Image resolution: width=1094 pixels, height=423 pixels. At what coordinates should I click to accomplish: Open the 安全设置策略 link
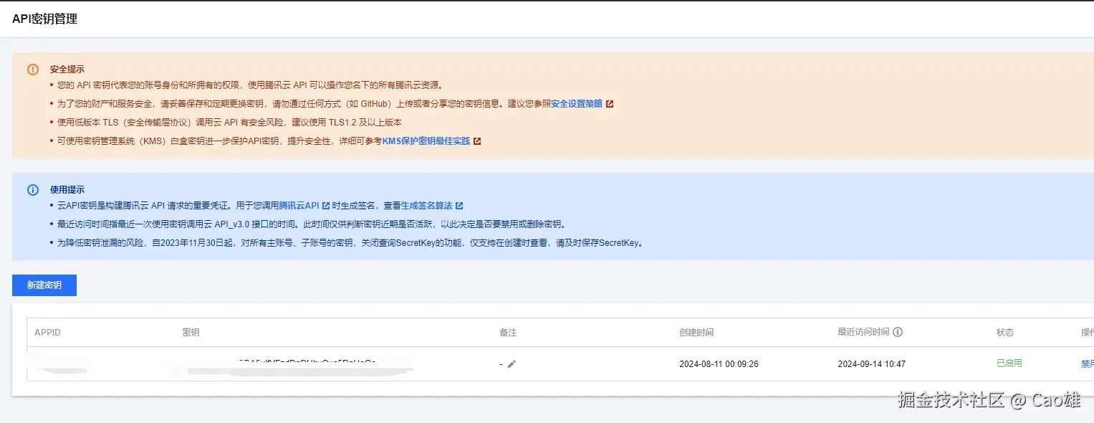tap(577, 104)
